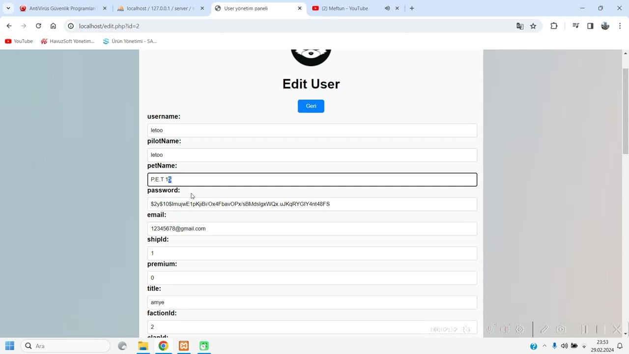Screen dimensions: 629x354
Task: Focus the password hash field
Action: pyautogui.click(x=312, y=204)
